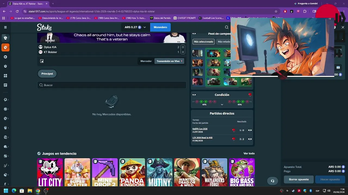Click the ESP language indicator in system tray
Viewport: 348px width, 195px height.
[x=318, y=191]
